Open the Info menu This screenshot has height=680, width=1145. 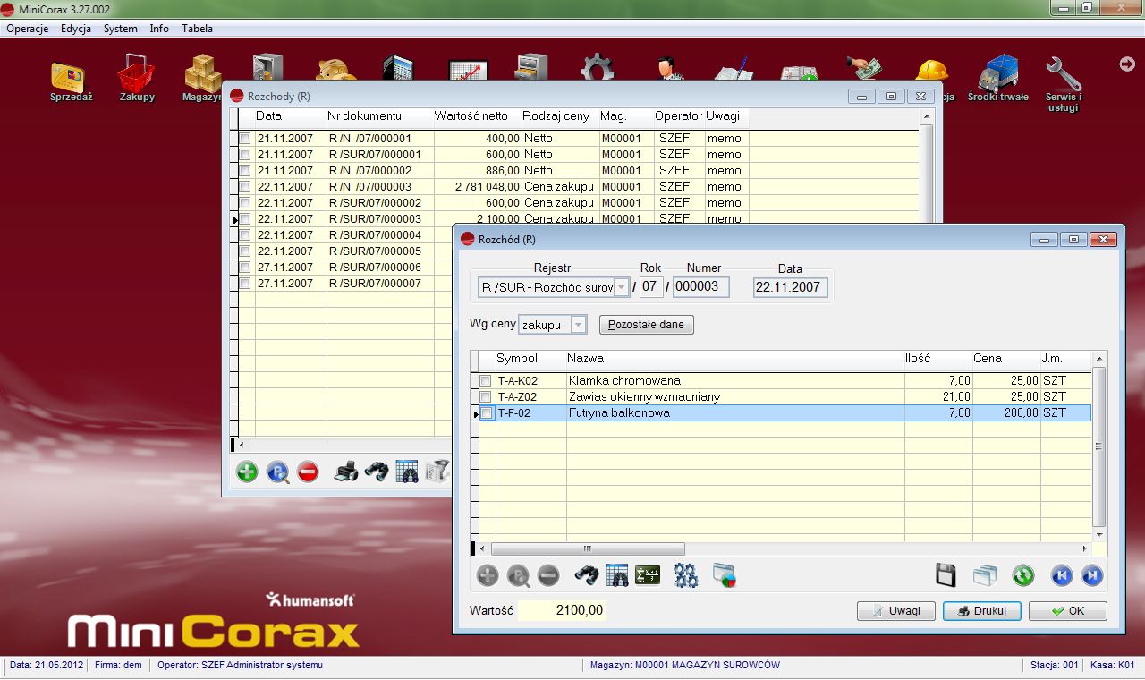coord(159,29)
